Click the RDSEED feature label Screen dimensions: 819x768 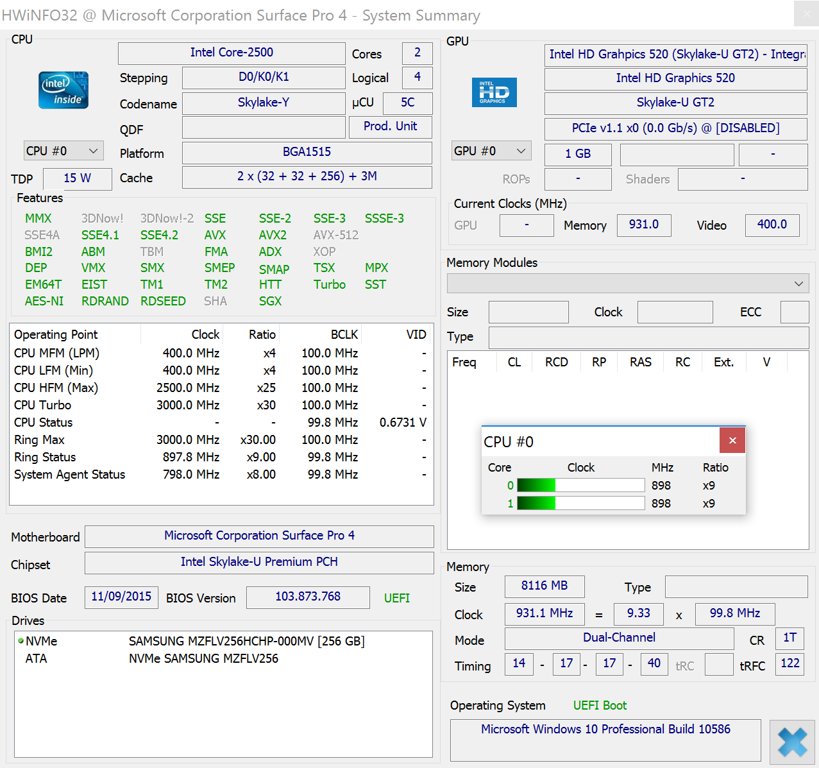pyautogui.click(x=163, y=301)
